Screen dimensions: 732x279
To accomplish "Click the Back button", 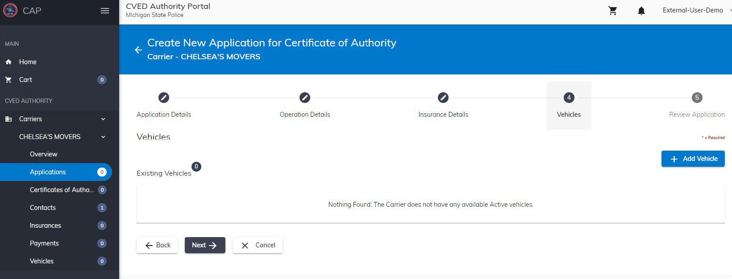I will tap(157, 245).
